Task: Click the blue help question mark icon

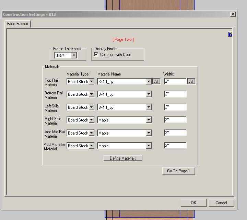Action: tap(230, 34)
